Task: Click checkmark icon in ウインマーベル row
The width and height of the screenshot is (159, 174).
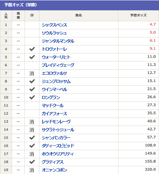Action: coord(32,89)
